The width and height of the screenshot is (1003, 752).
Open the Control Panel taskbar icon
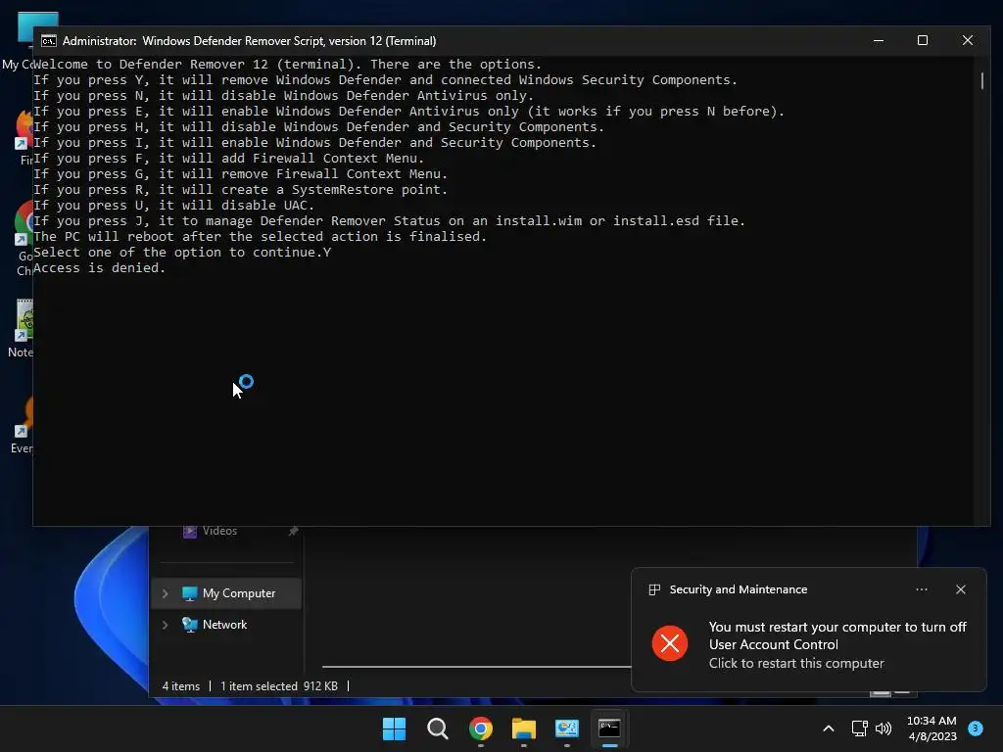[567, 728]
